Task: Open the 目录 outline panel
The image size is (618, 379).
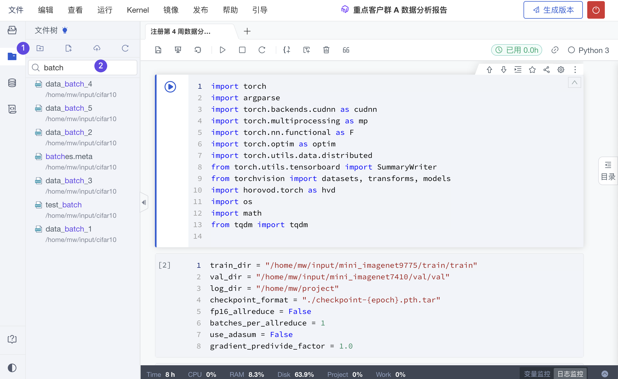Action: click(608, 170)
